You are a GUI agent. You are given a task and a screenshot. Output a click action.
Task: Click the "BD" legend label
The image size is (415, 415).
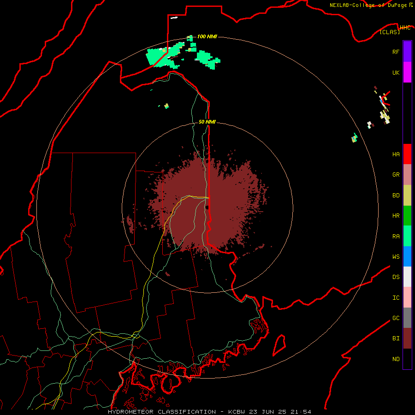click(x=396, y=196)
